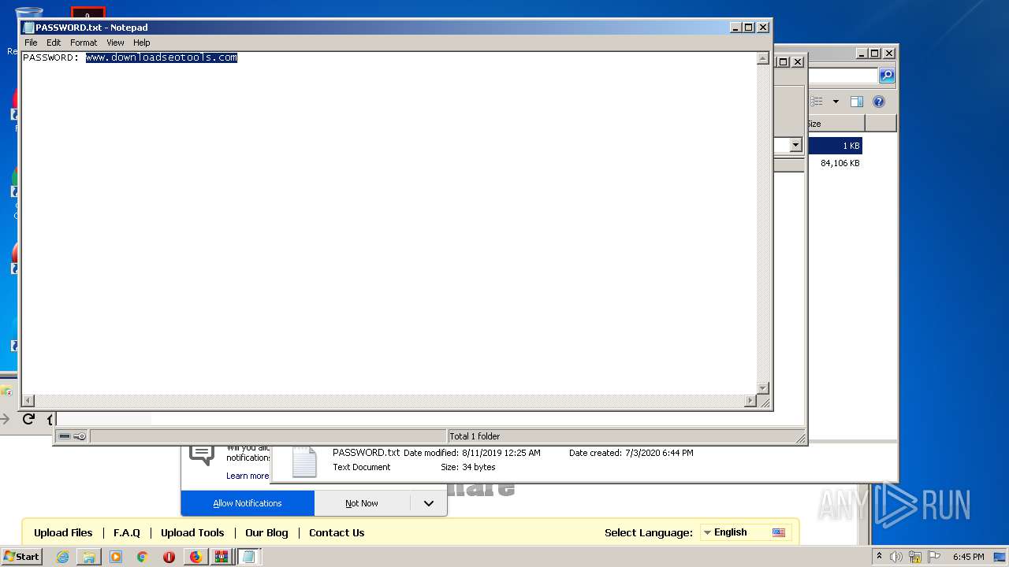Open Internet Explorer from the taskbar
1009x567 pixels.
pos(62,557)
